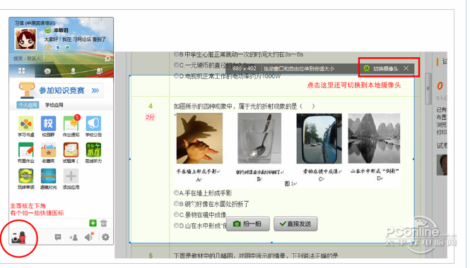Click the user avatar picture

[25, 39]
